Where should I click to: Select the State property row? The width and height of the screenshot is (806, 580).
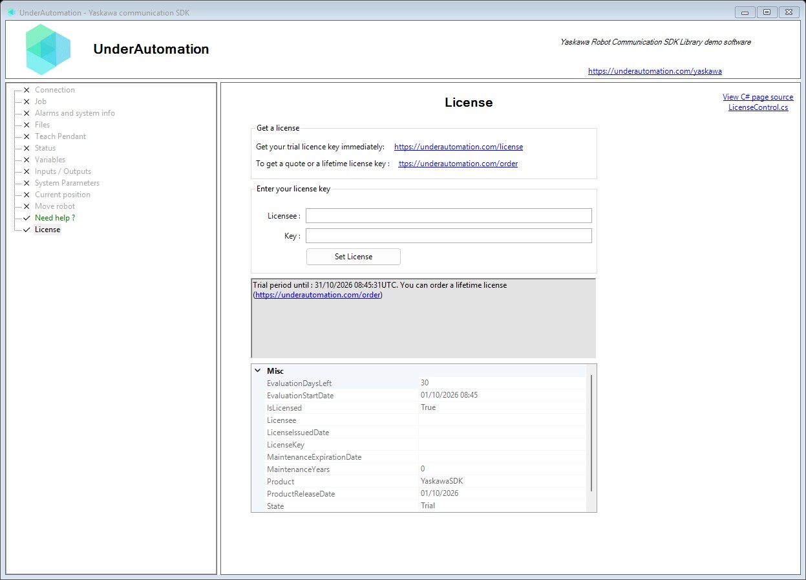coord(419,506)
